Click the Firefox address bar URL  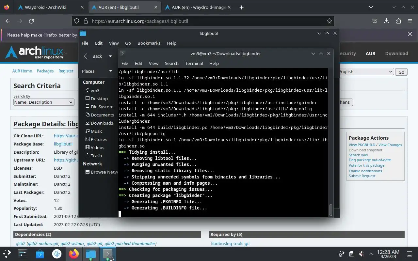(x=140, y=21)
